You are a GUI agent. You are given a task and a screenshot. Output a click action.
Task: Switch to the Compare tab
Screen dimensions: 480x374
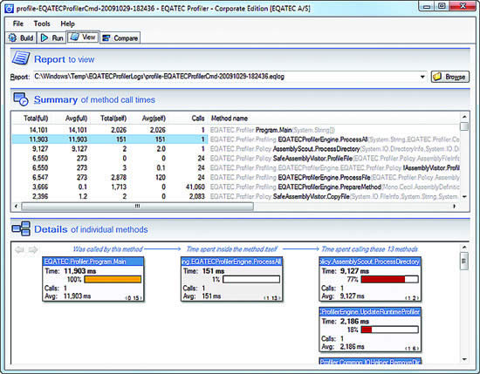[x=120, y=37]
